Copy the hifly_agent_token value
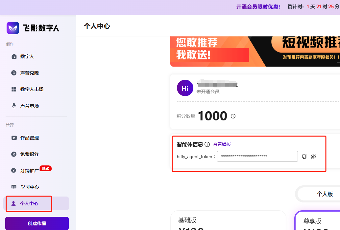Viewport: 340px width, 230px height. [x=304, y=157]
